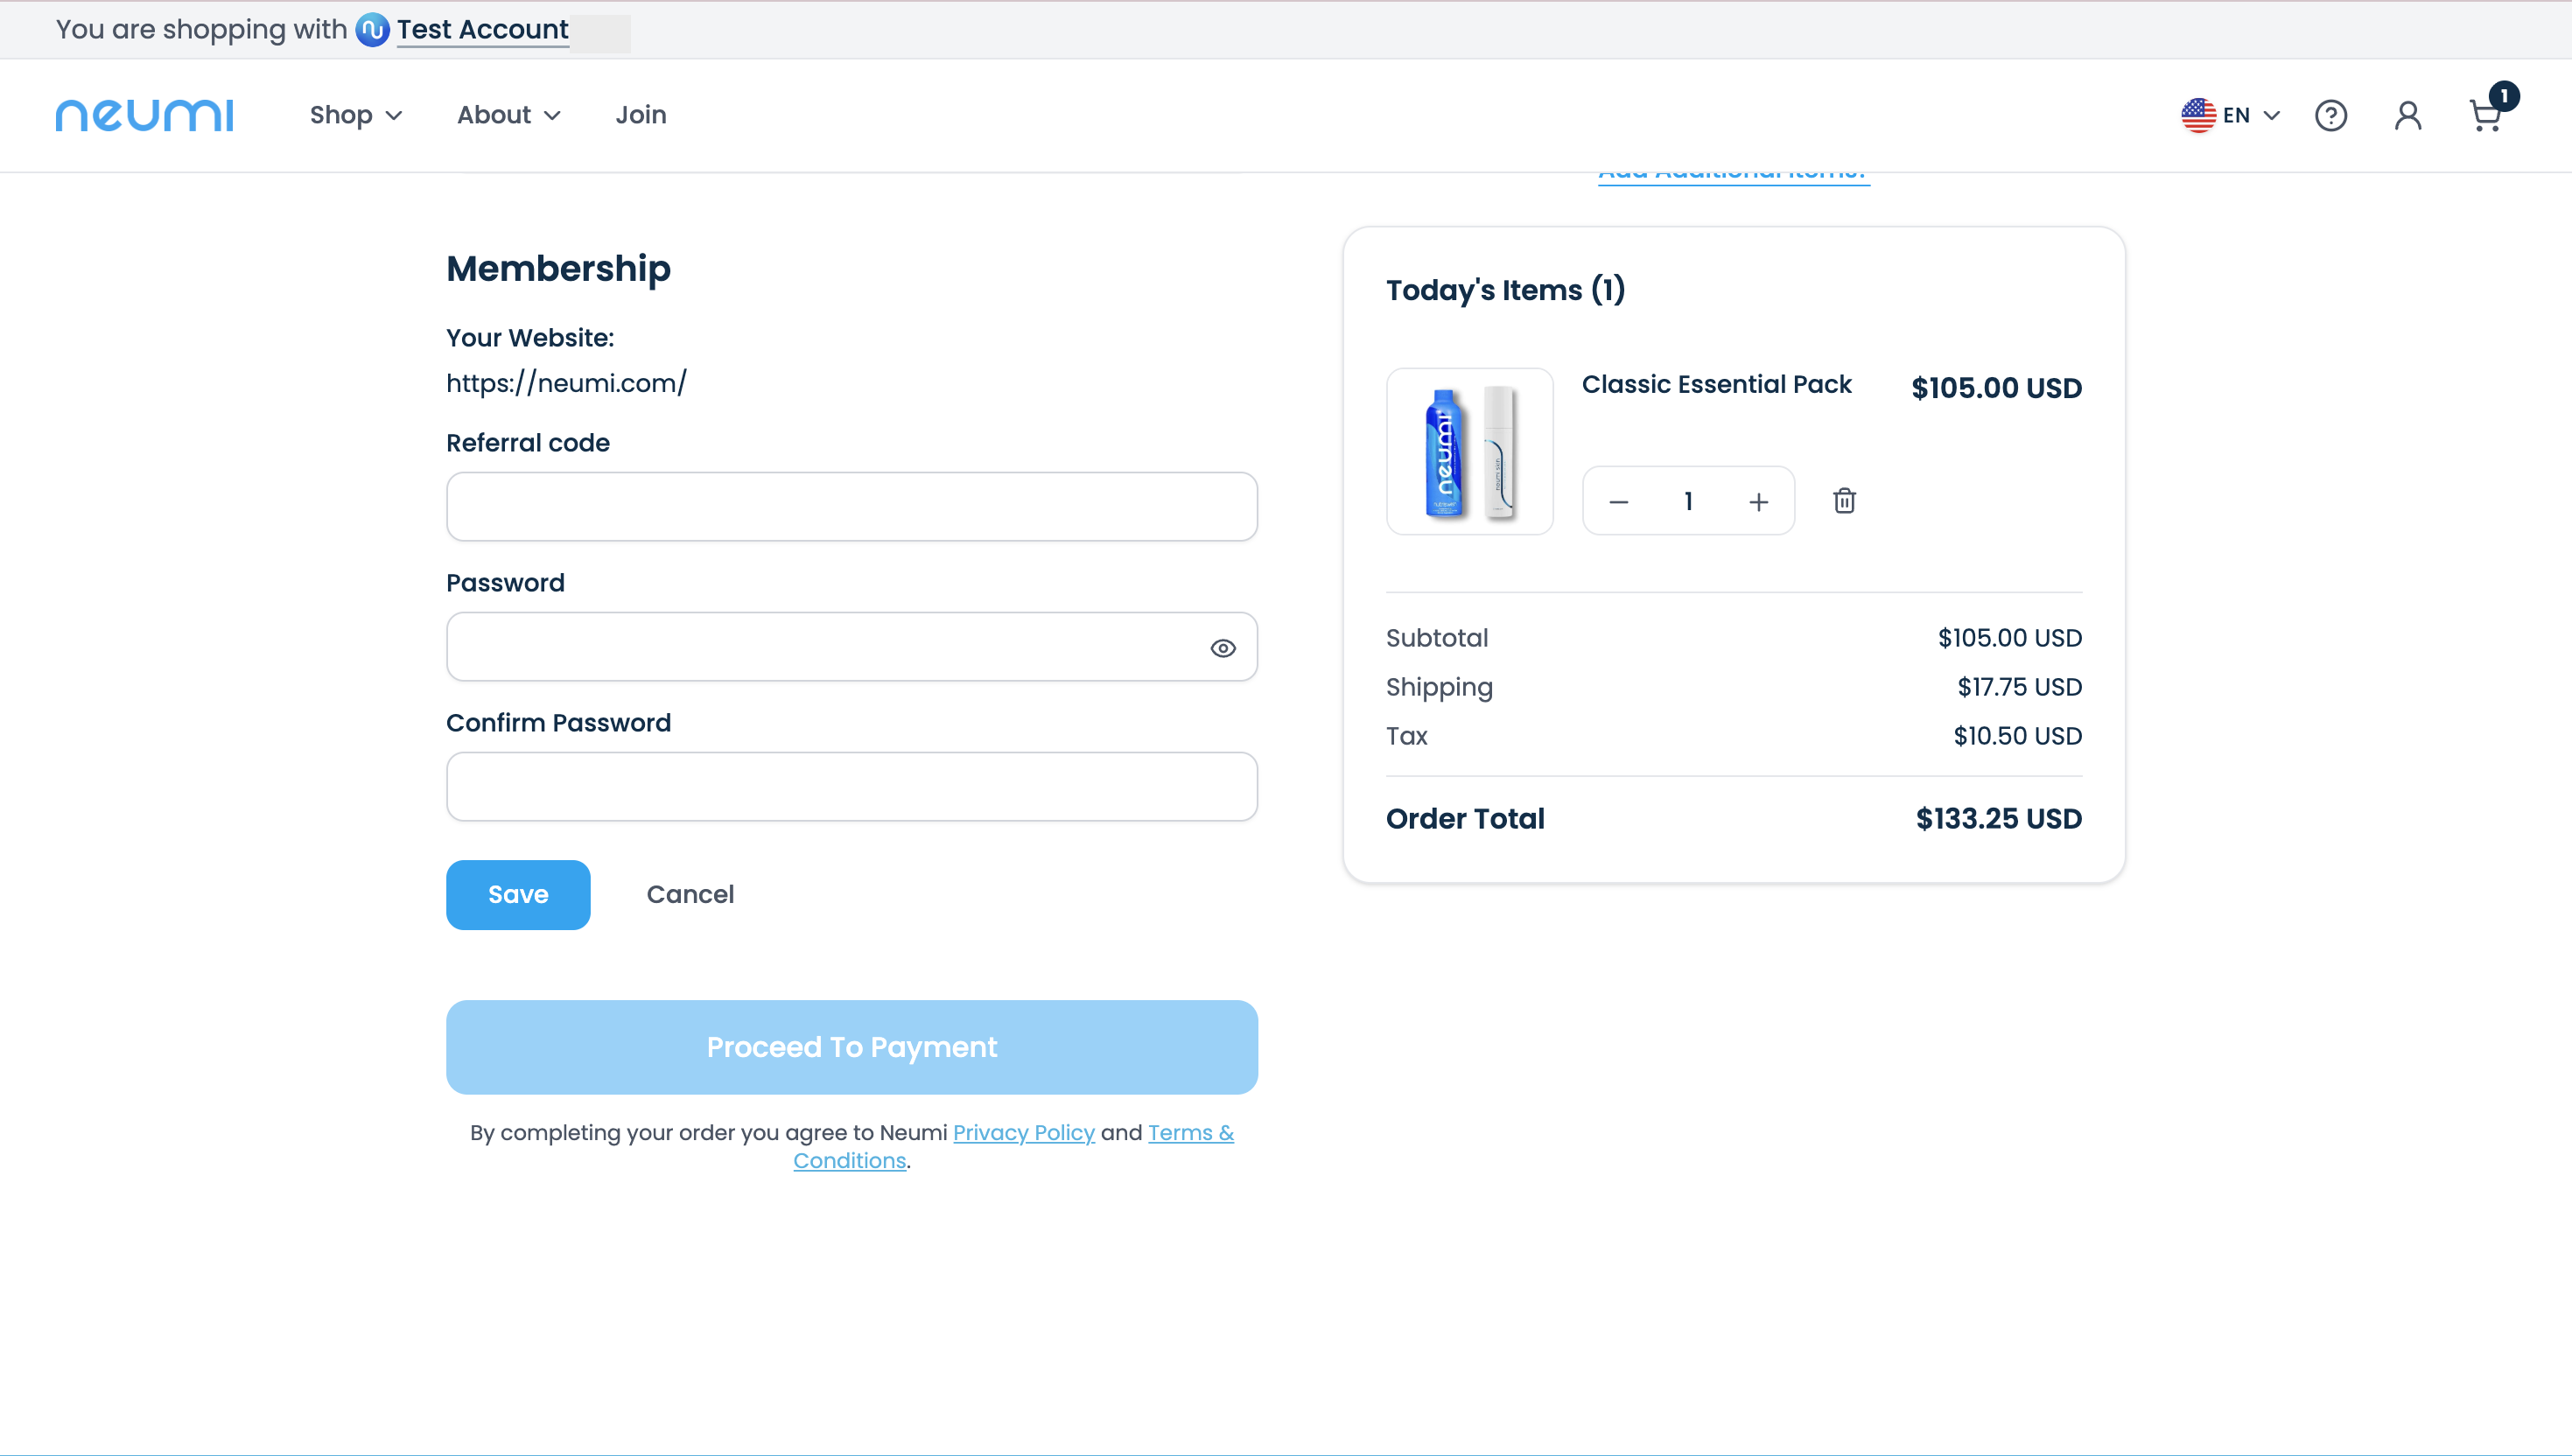The width and height of the screenshot is (2572, 1456).
Task: Open the user account icon
Action: tap(2408, 115)
